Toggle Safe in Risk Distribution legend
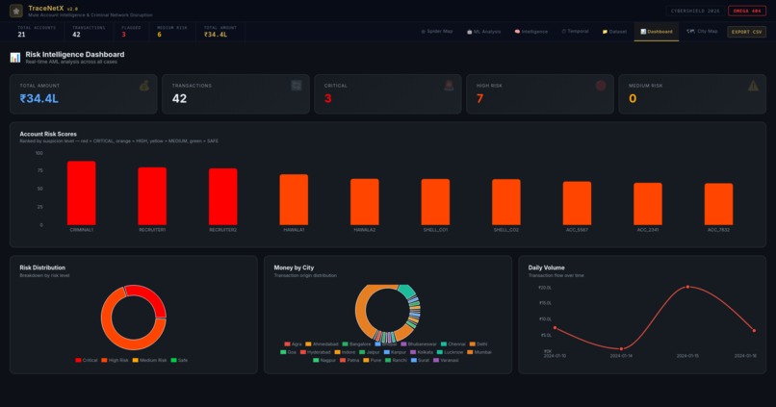Image resolution: width=776 pixels, height=407 pixels. [179, 360]
